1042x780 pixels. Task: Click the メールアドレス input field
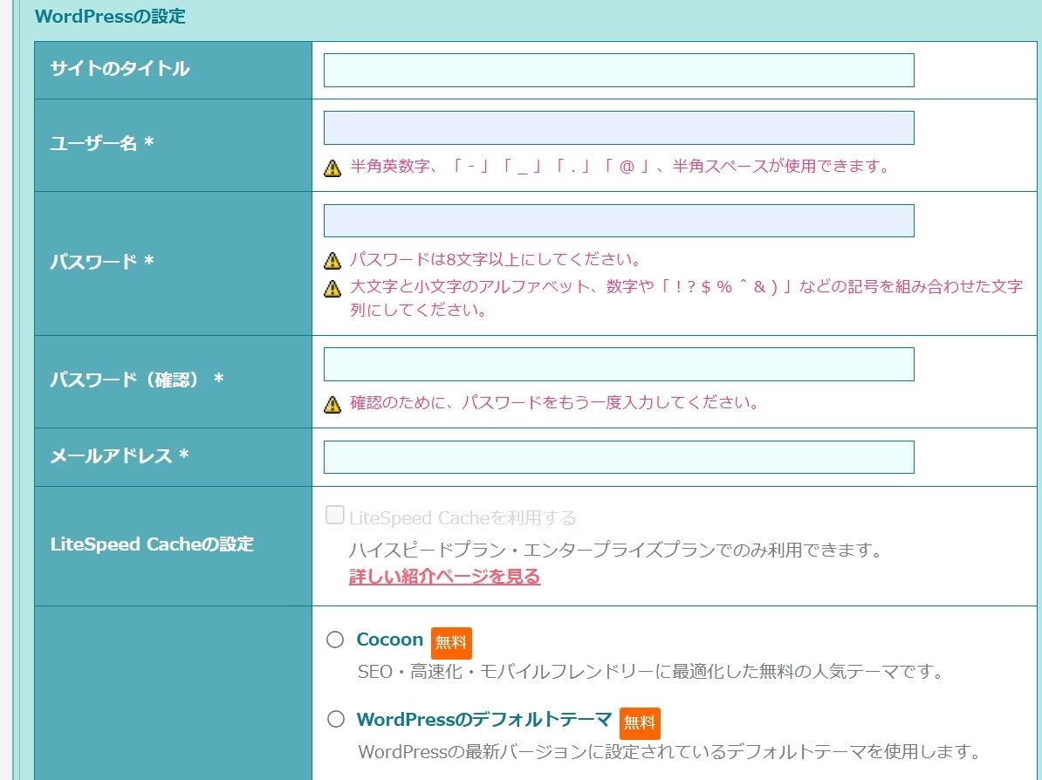pyautogui.click(x=619, y=457)
